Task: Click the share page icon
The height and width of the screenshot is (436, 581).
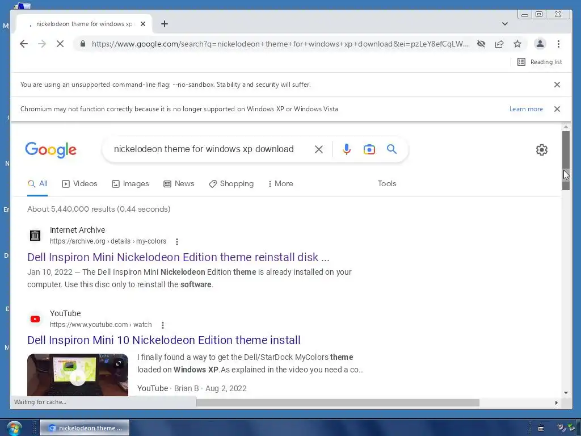Action: pyautogui.click(x=499, y=44)
